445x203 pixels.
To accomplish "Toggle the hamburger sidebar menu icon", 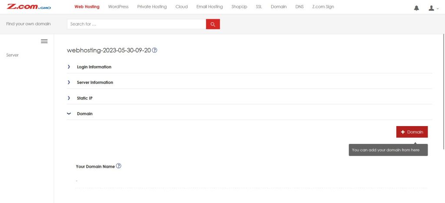I will (44, 41).
